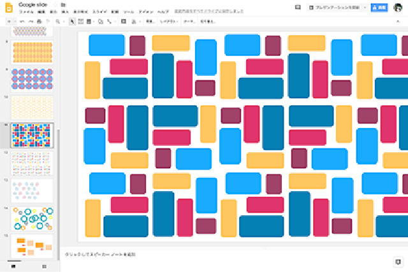Open the Google account avatar

point(398,8)
